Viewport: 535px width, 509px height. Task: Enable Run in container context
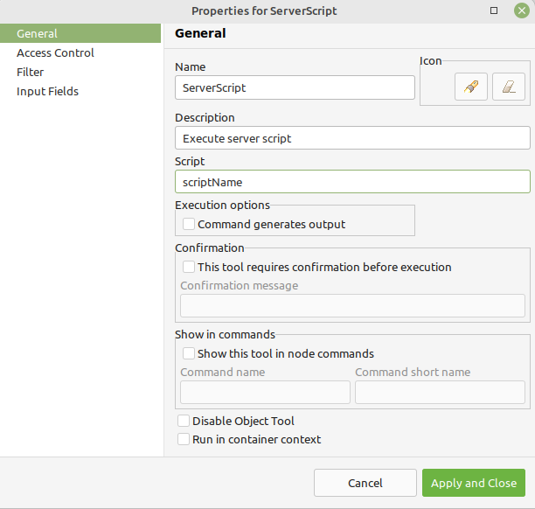click(x=184, y=440)
